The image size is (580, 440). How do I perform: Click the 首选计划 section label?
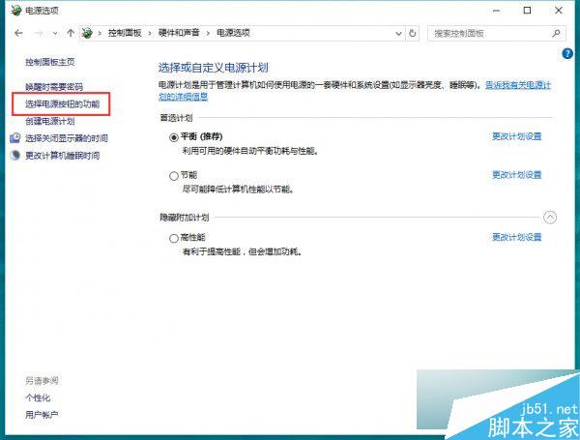coord(176,118)
